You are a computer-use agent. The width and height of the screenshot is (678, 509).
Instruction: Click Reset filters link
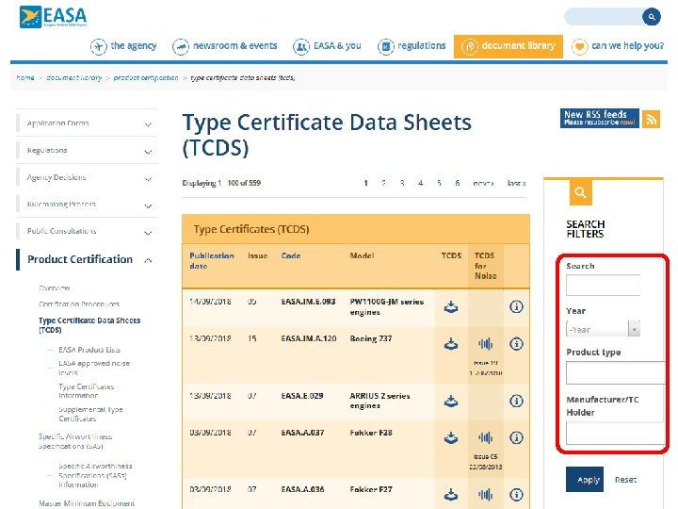[625, 480]
